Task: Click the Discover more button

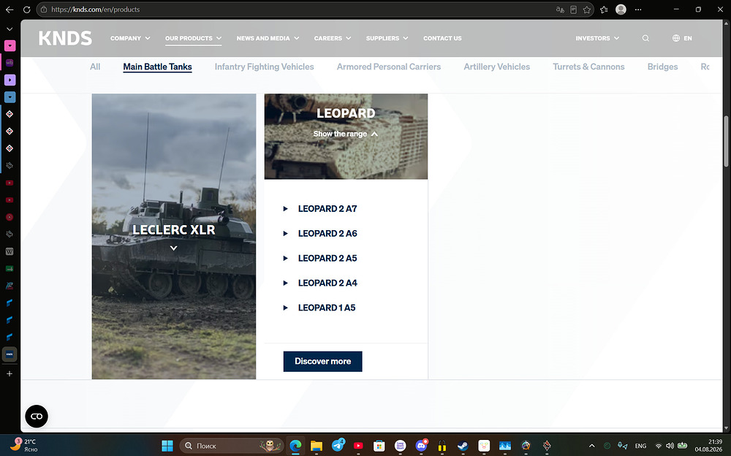Action: click(322, 361)
